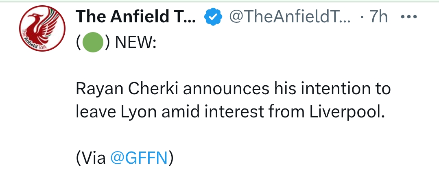
Task: Click the blue verified badge
Action: (212, 17)
